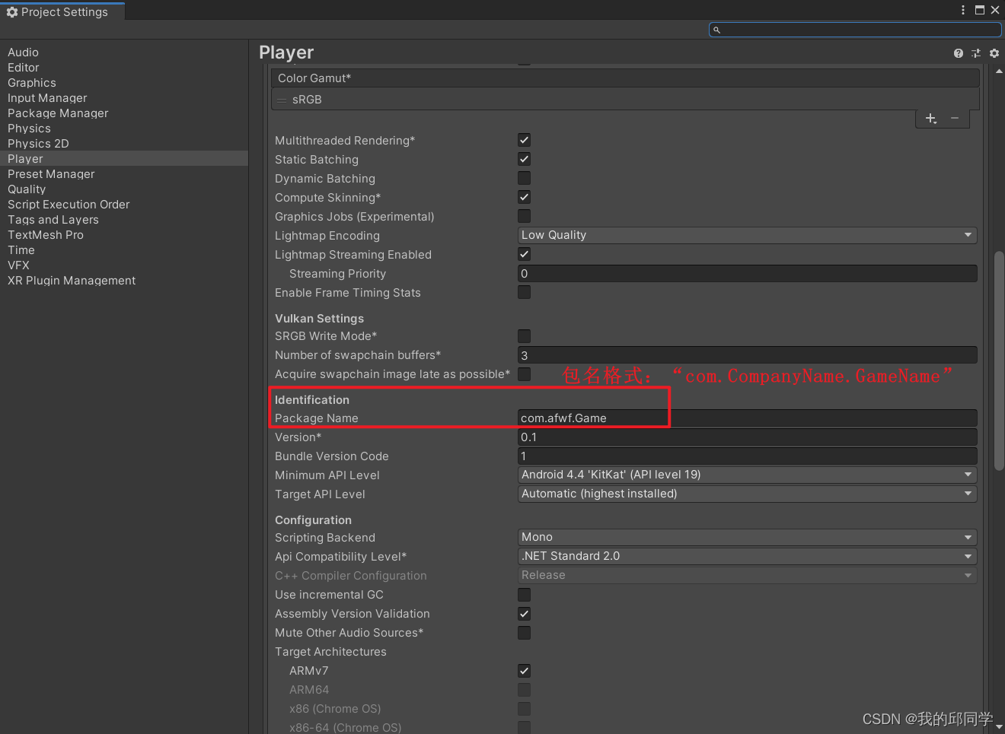The width and height of the screenshot is (1005, 734).
Task: Click the preset selector icon in Player header
Action: click(x=976, y=53)
